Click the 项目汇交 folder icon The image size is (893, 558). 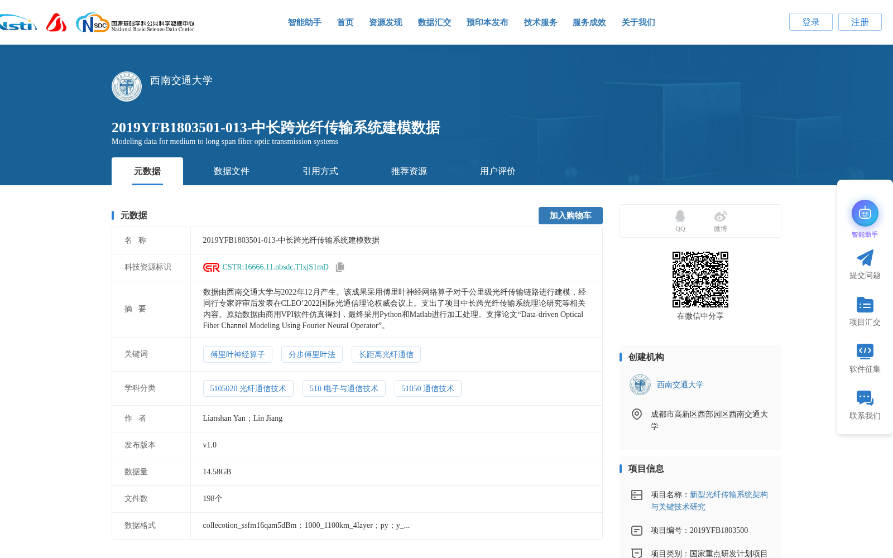(x=865, y=305)
